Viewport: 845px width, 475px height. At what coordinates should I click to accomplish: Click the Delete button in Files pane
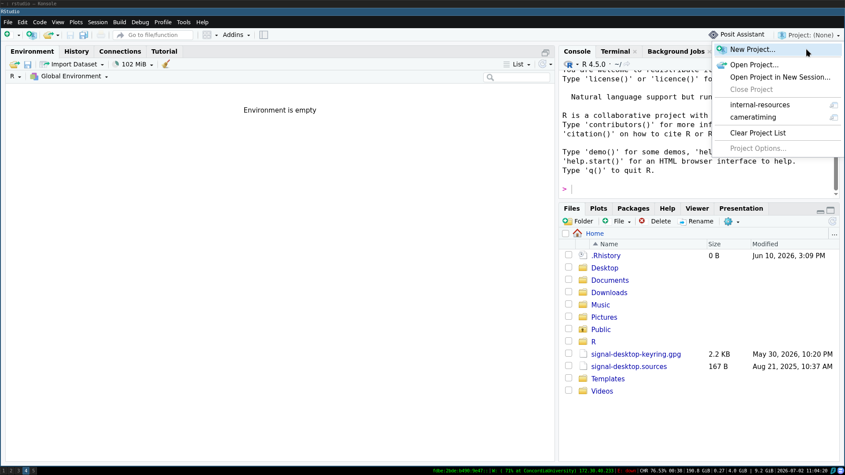click(655, 221)
